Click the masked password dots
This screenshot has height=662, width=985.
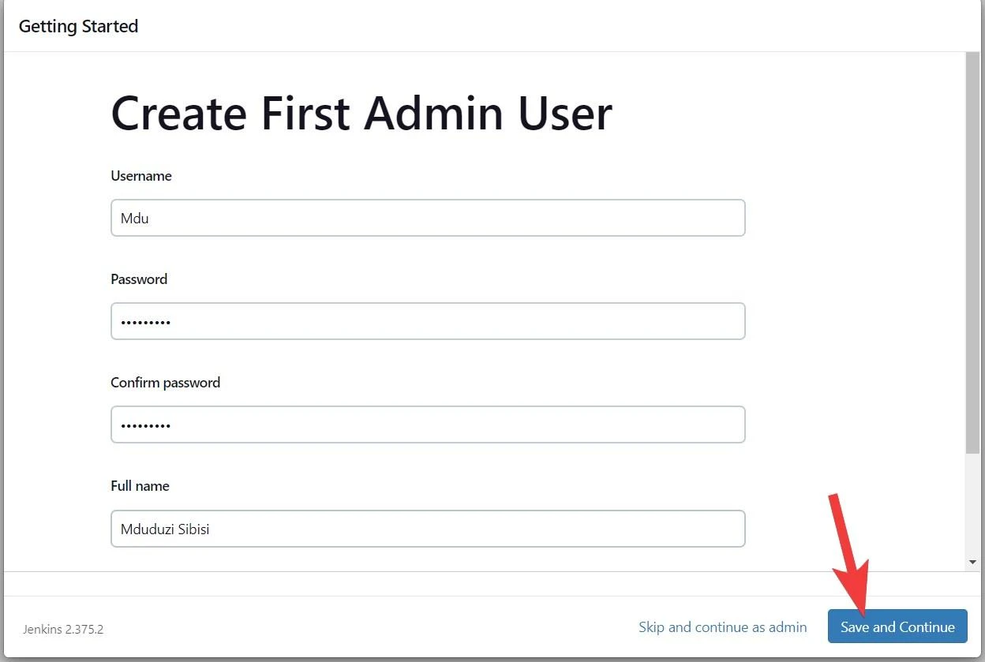(146, 321)
